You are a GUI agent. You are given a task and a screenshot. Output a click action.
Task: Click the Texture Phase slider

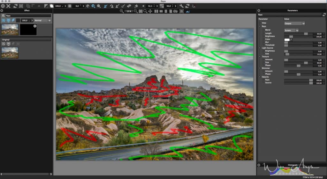(299, 66)
